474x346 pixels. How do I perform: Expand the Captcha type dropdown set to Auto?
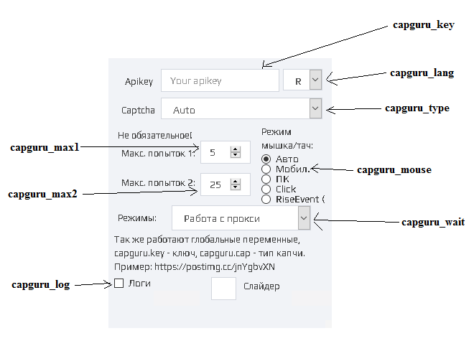315,108
